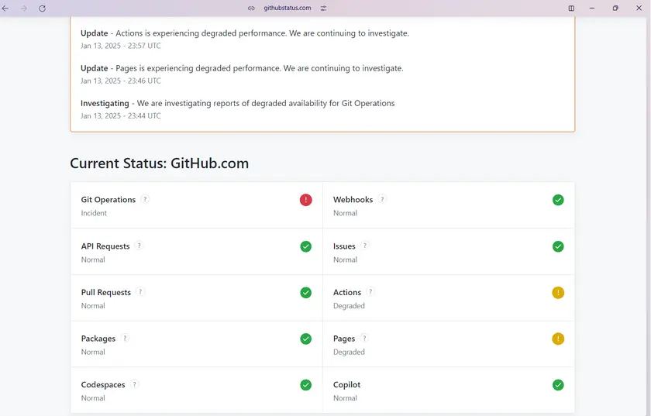Click the green check icon for API Requests
Viewport: 651px width, 416px height.
[x=306, y=246]
